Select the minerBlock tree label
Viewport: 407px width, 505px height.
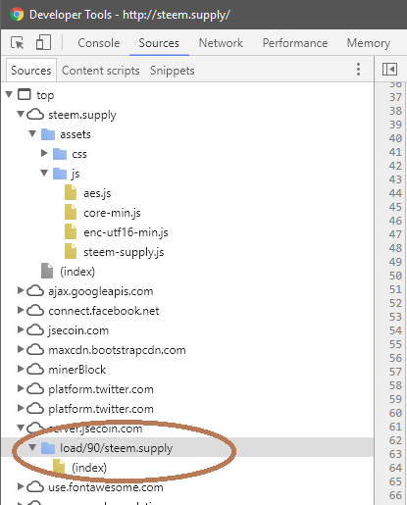(x=77, y=370)
